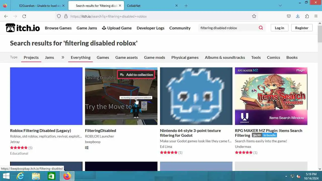322x181 pixels.
Task: Expand the list all tabs dropdown
Action: [x=280, y=6]
